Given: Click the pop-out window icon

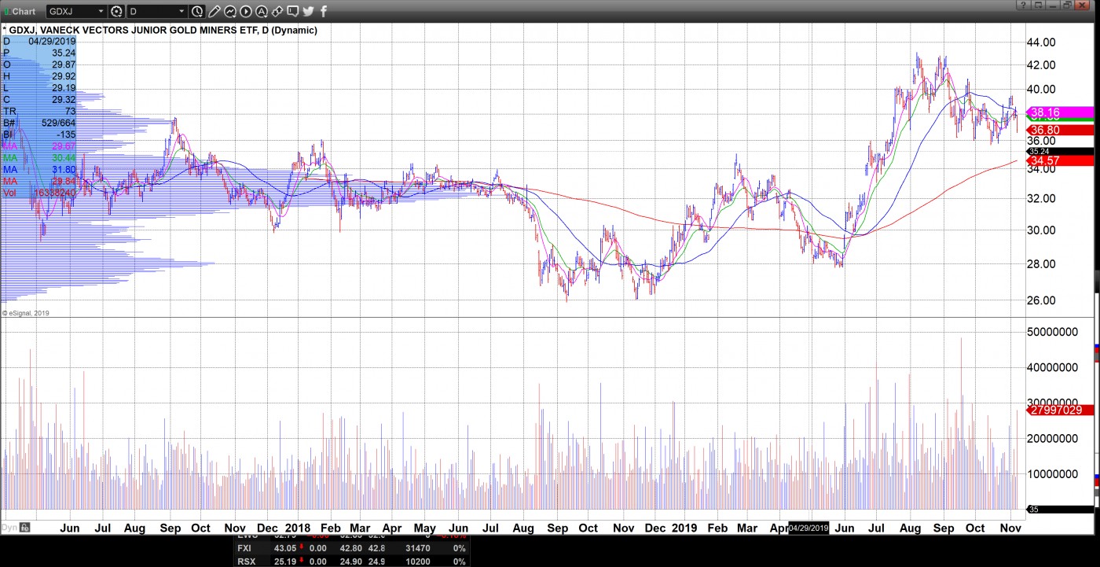Looking at the screenshot, I should pyautogui.click(x=1039, y=6).
